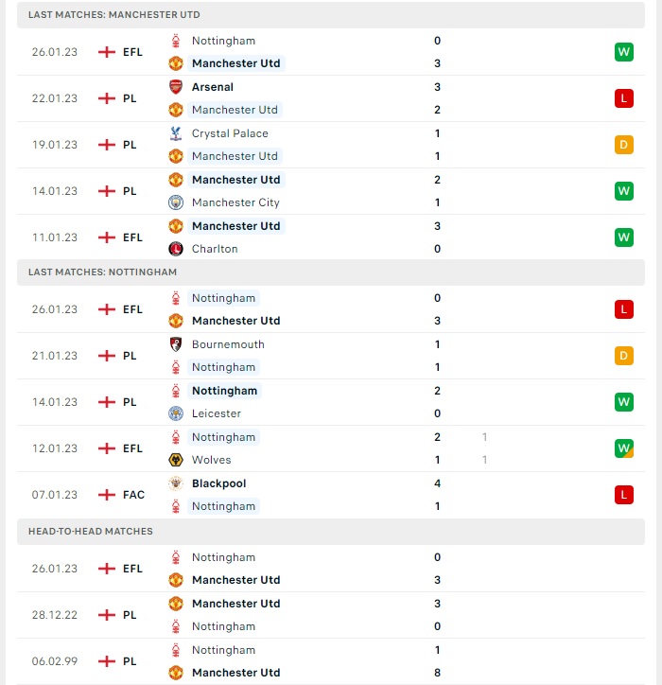The height and width of the screenshot is (685, 662).
Task: Click the W badge for Nottingham vs Wolves
Action: point(623,448)
